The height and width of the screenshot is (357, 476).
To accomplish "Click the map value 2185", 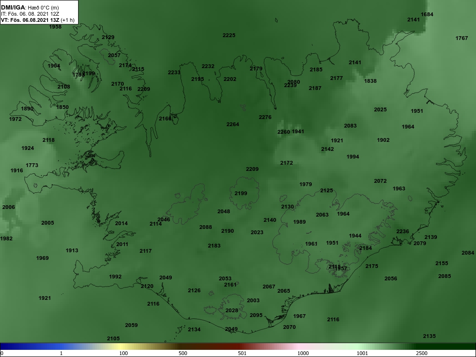I will [316, 69].
